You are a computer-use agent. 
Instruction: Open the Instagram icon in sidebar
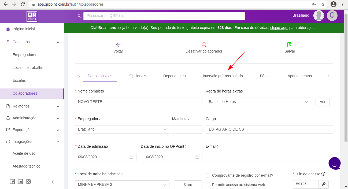pyautogui.click(x=28, y=181)
